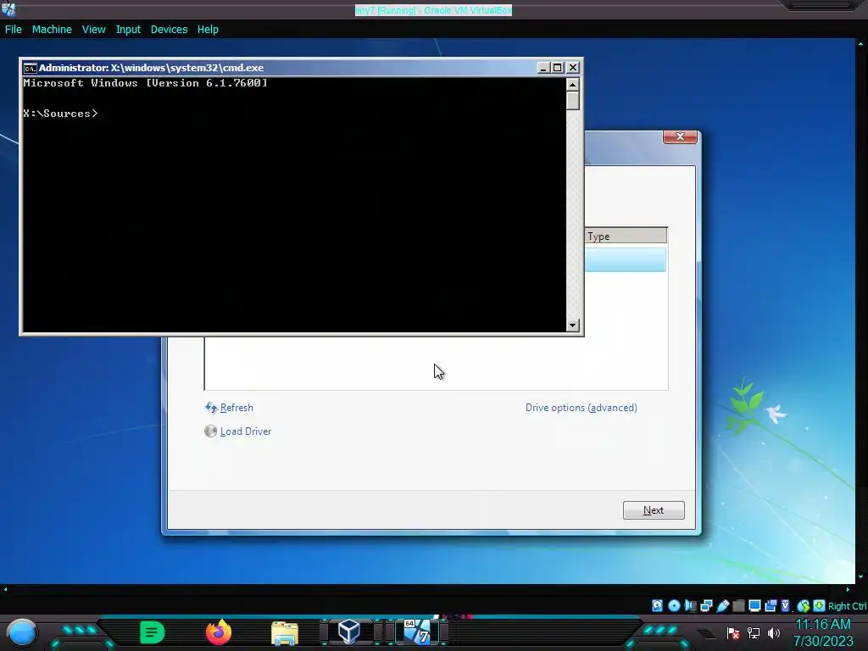Image resolution: width=868 pixels, height=651 pixels.
Task: Click the recording status icon
Action: click(x=771, y=605)
